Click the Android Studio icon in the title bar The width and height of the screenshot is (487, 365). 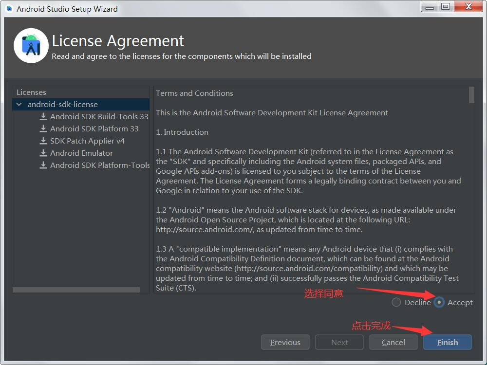point(9,8)
